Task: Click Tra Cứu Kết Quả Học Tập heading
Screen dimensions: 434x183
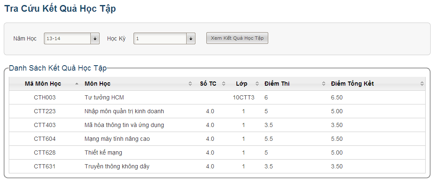Action: [x=60, y=9]
